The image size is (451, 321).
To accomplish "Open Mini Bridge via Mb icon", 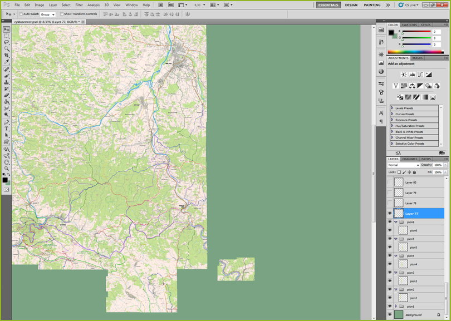I will coord(171,5).
